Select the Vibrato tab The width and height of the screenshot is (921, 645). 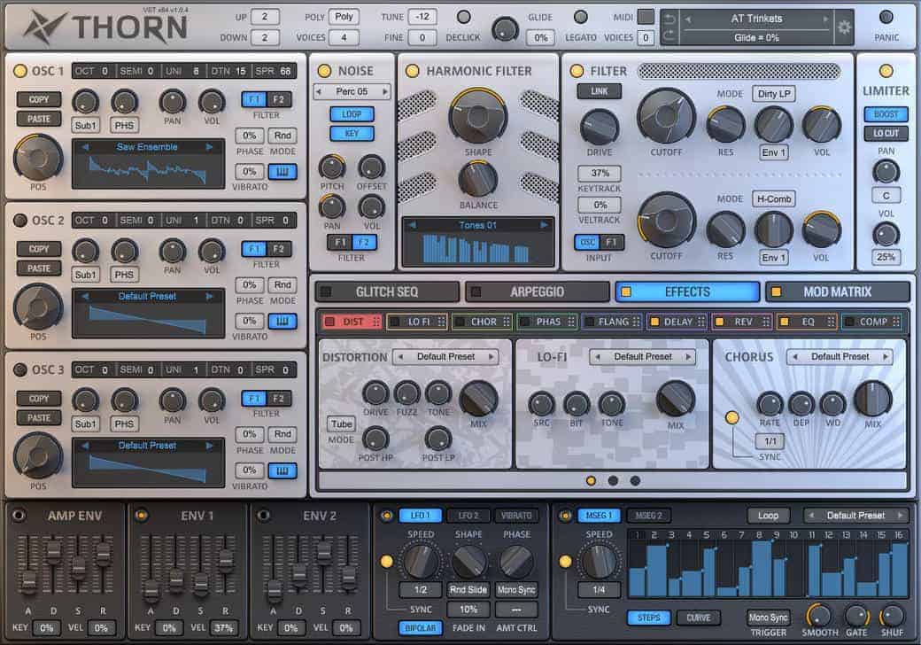[515, 515]
